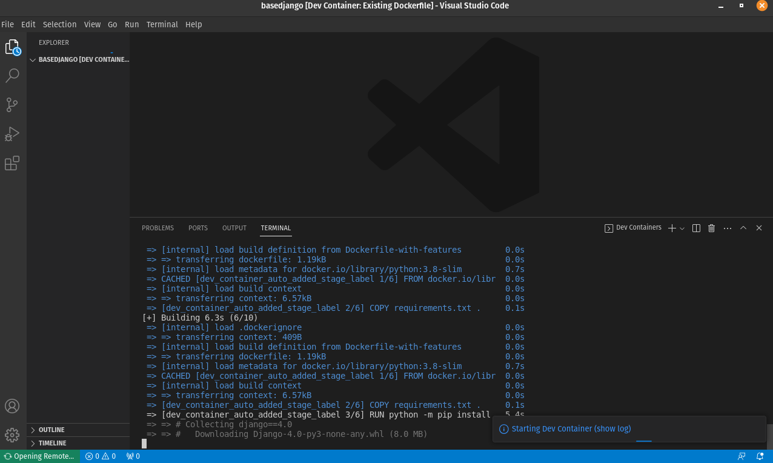Image resolution: width=773 pixels, height=463 pixels.
Task: Maximize the VS Code window
Action: [x=741, y=5]
